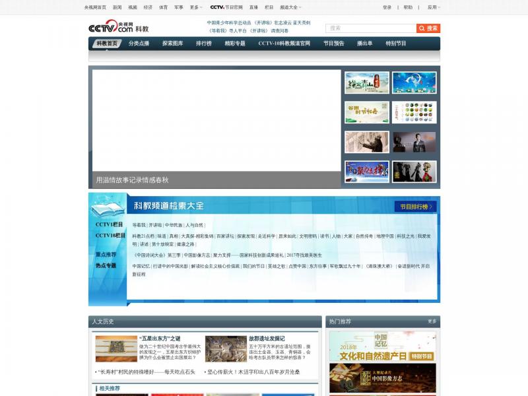This screenshot has width=528, height=396.
Task: Open 央视网首页 in the top bar
Action: [x=95, y=7]
